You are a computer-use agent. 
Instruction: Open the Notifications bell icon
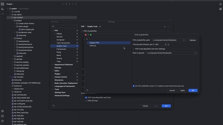click(220, 4)
